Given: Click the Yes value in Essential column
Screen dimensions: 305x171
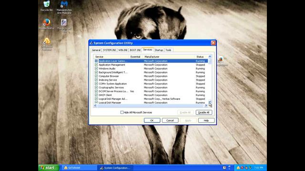Looking at the screenshot, I should coord(132,91).
